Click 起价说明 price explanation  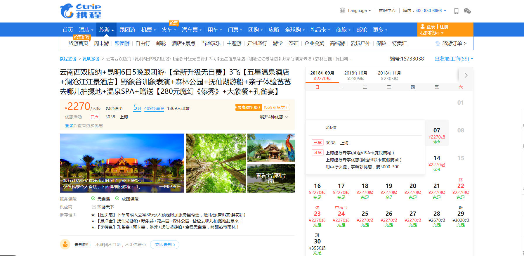tap(114, 108)
